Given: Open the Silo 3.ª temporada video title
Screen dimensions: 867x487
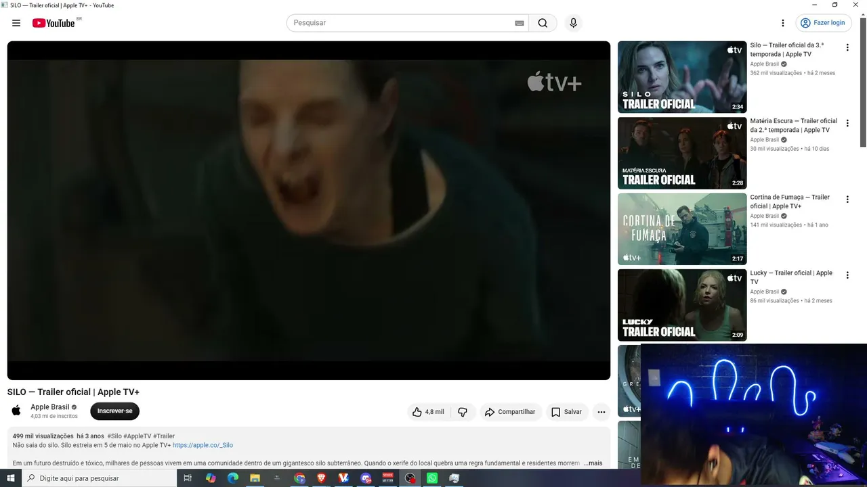Looking at the screenshot, I should (x=787, y=49).
